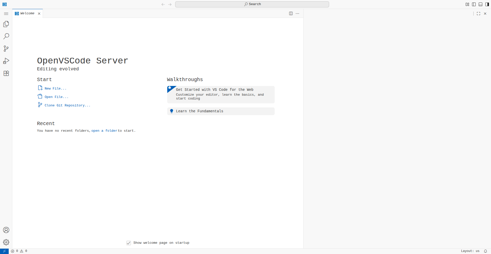Open editor More Actions ellipsis menu
This screenshot has width=491, height=254.
(297, 14)
